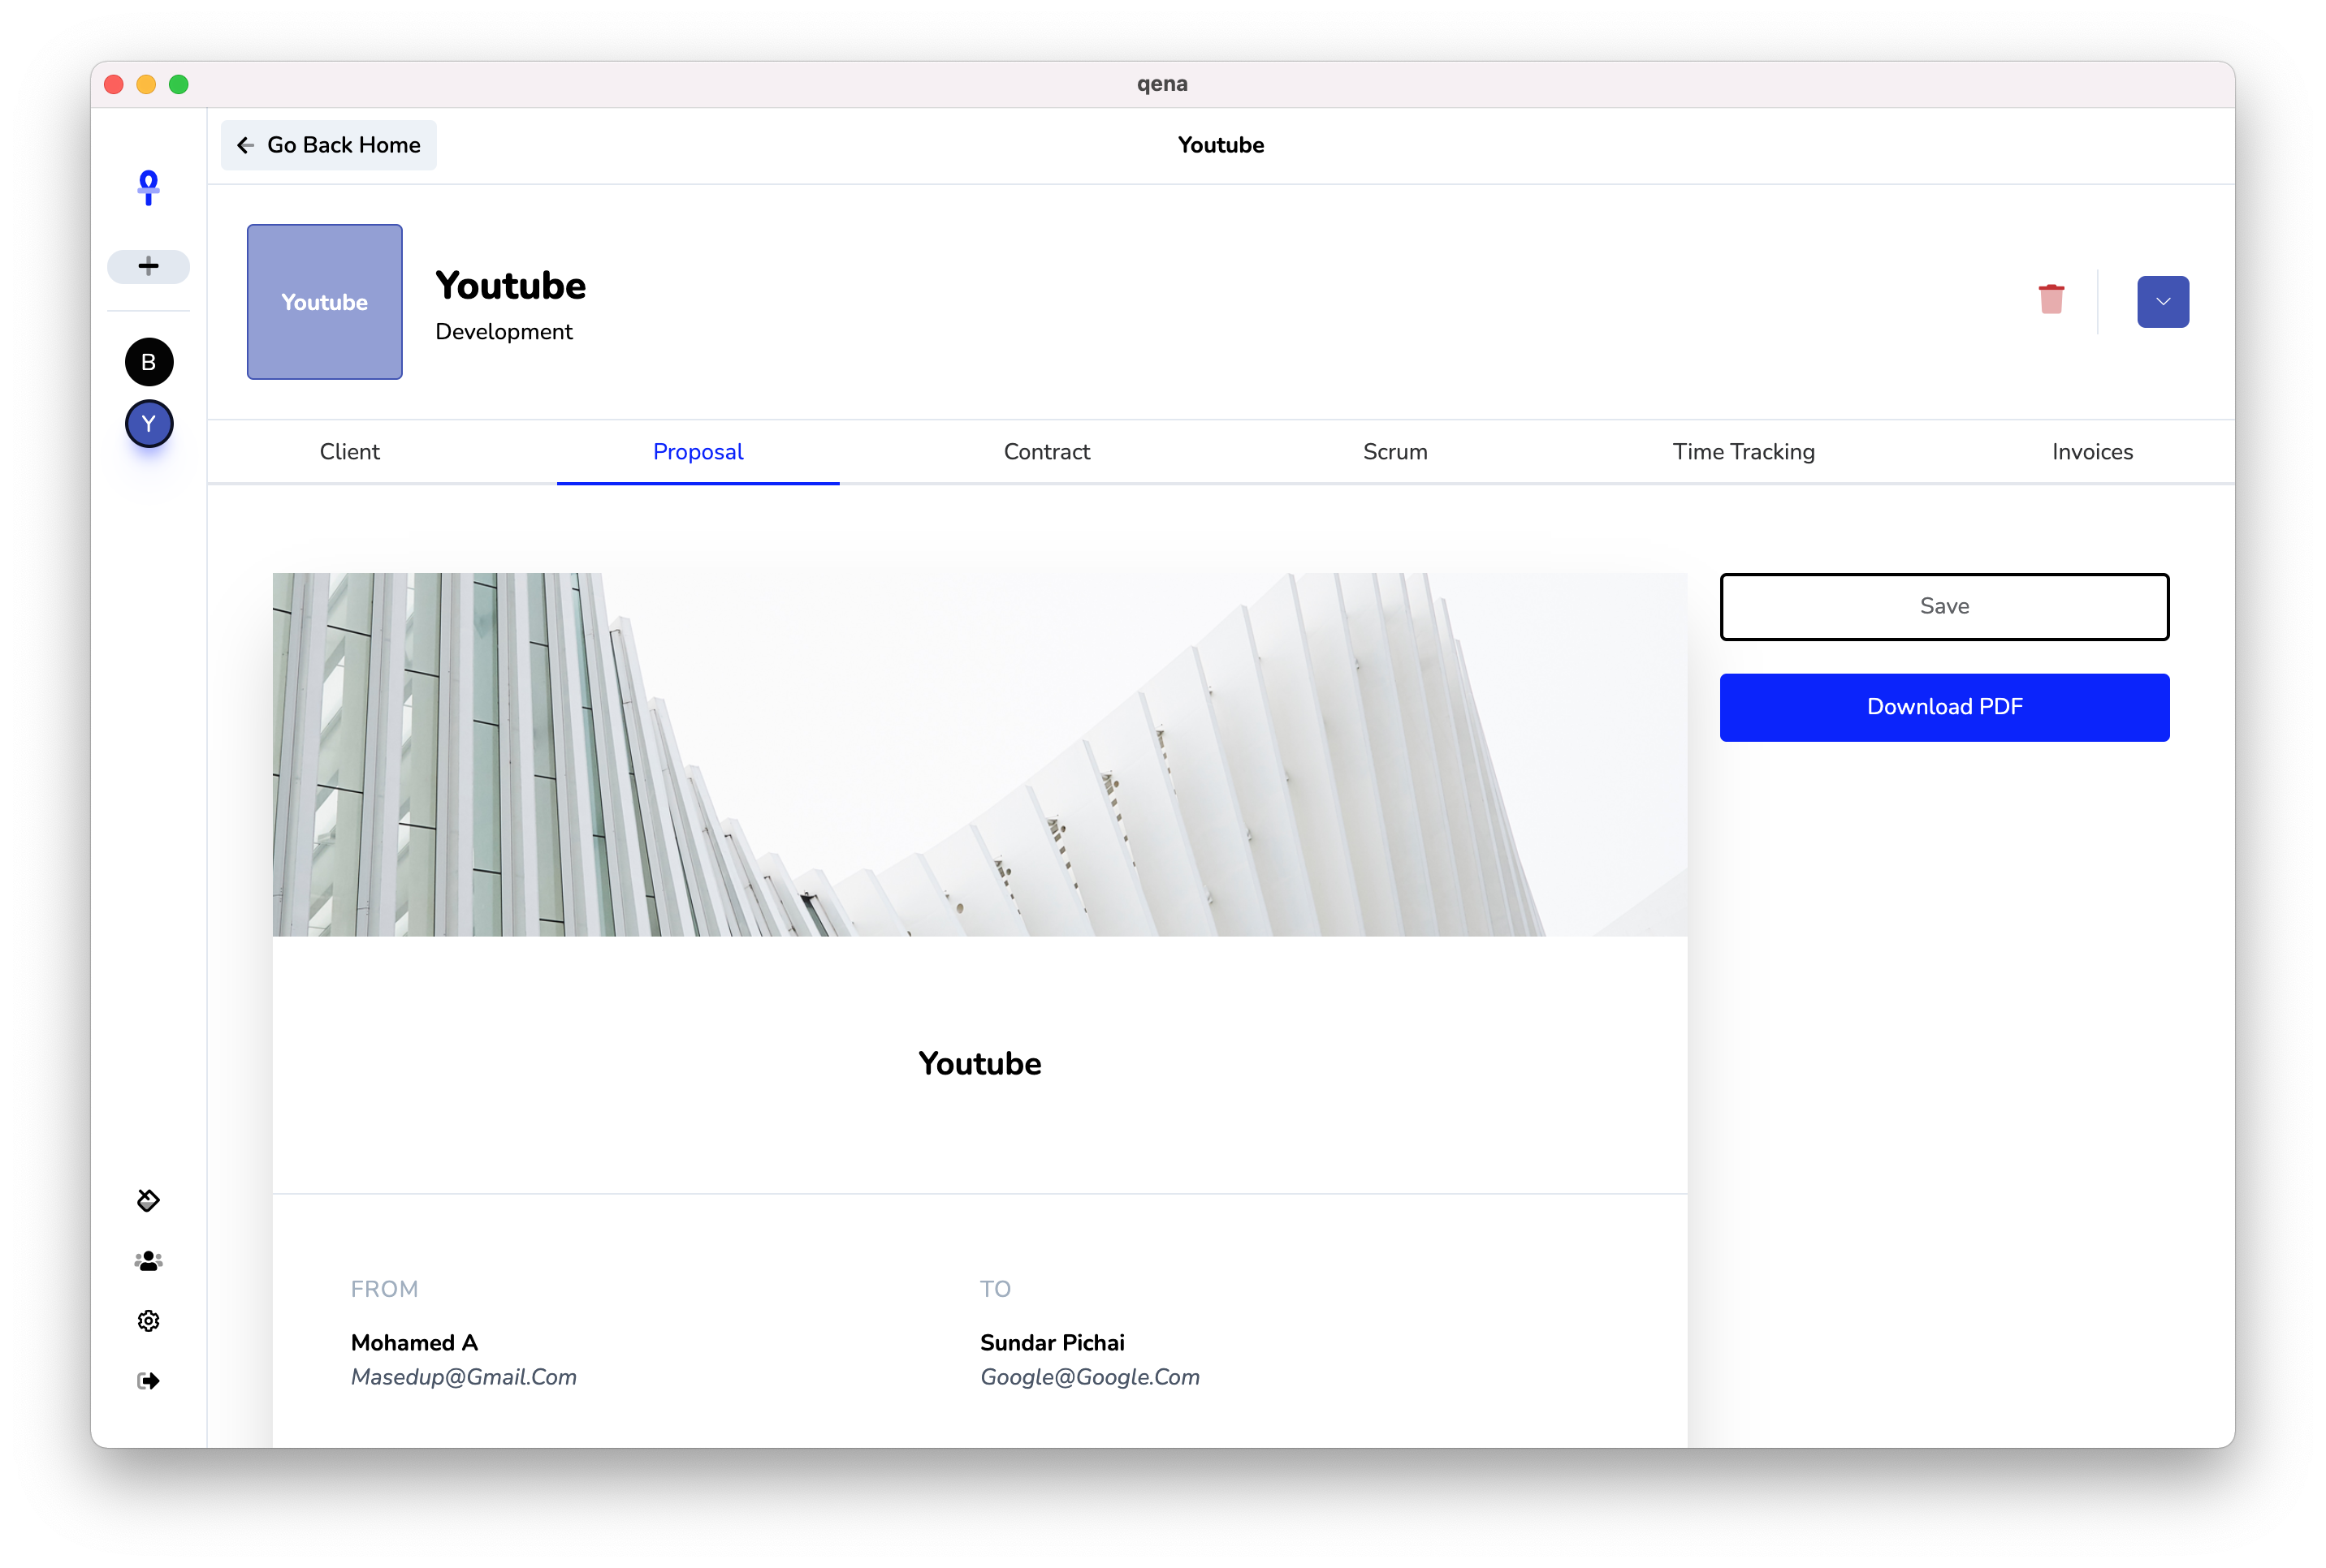Switch to the Contract tab
Screen dimensions: 2326x1568
click(1046, 452)
